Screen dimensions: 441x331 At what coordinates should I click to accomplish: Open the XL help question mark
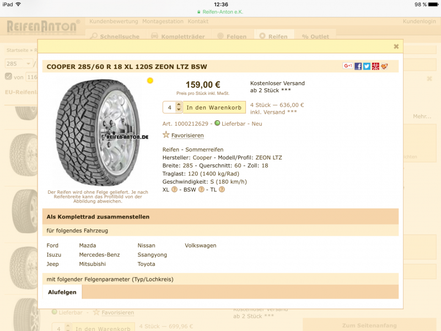pyautogui.click(x=174, y=189)
